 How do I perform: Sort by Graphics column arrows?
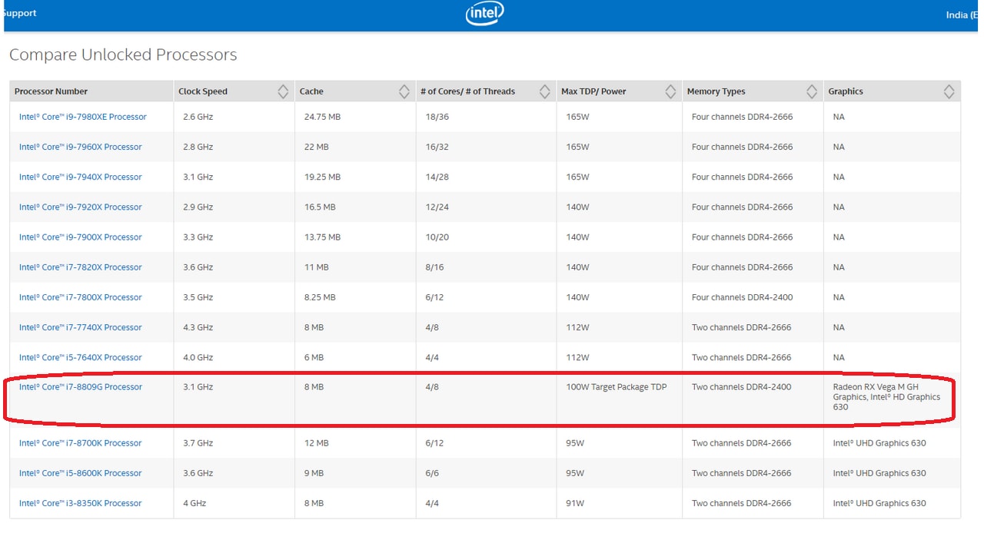tap(949, 91)
